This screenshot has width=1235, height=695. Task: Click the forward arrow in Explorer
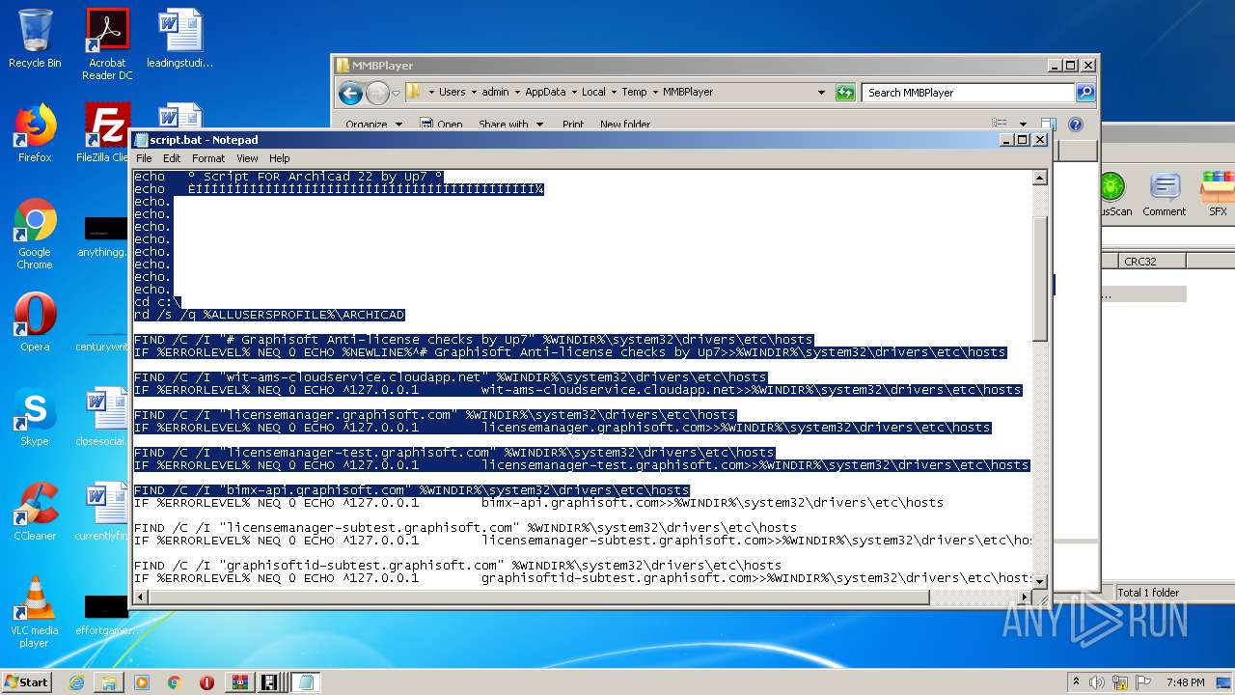pos(377,93)
